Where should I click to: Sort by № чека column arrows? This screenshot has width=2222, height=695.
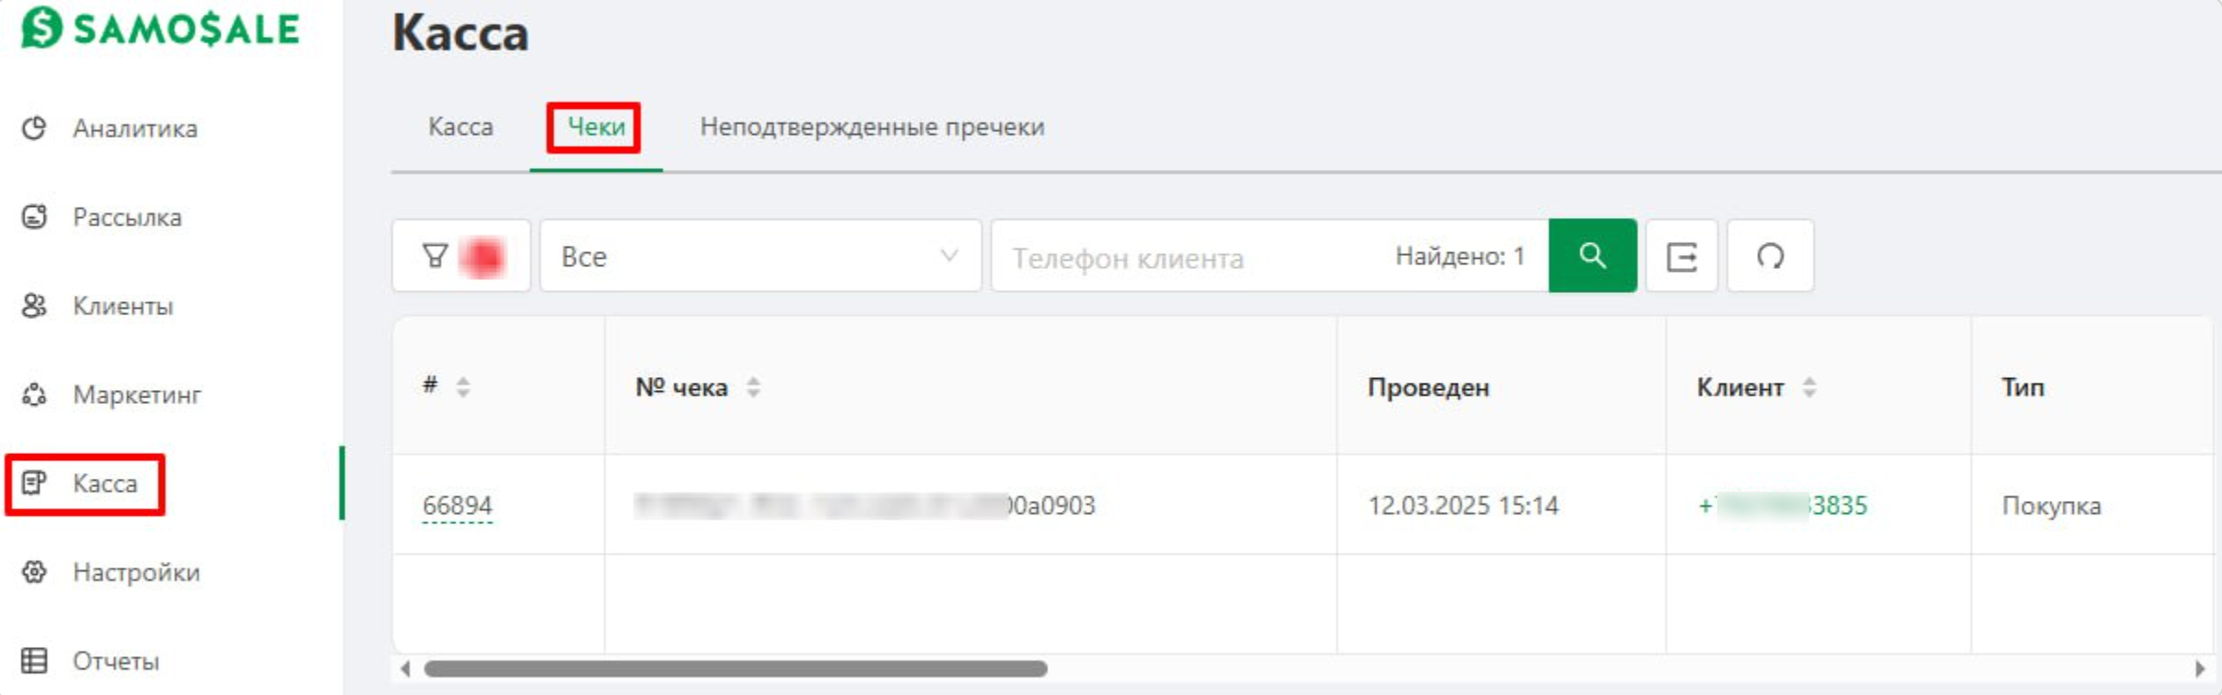pos(754,387)
